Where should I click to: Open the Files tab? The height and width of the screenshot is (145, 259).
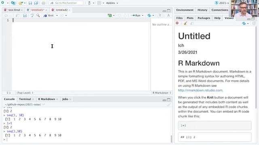coord(179,18)
